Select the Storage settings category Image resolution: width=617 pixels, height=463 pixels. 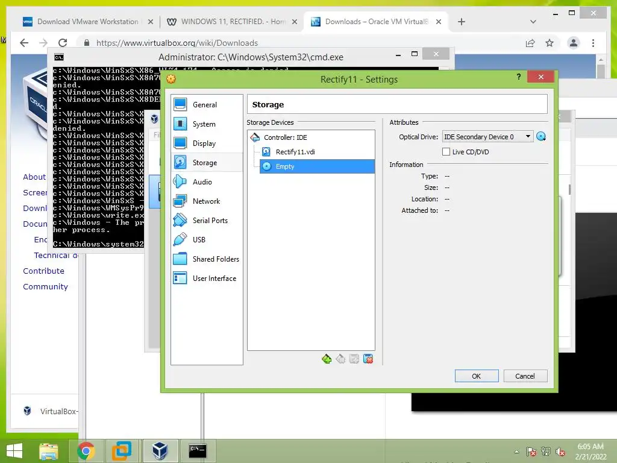[207, 163]
